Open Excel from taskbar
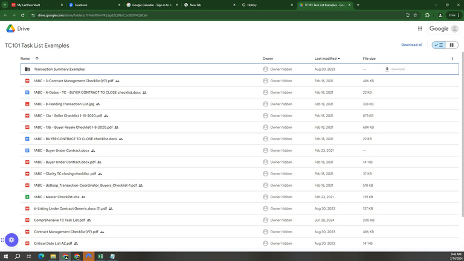Image resolution: width=464 pixels, height=261 pixels. point(101,256)
